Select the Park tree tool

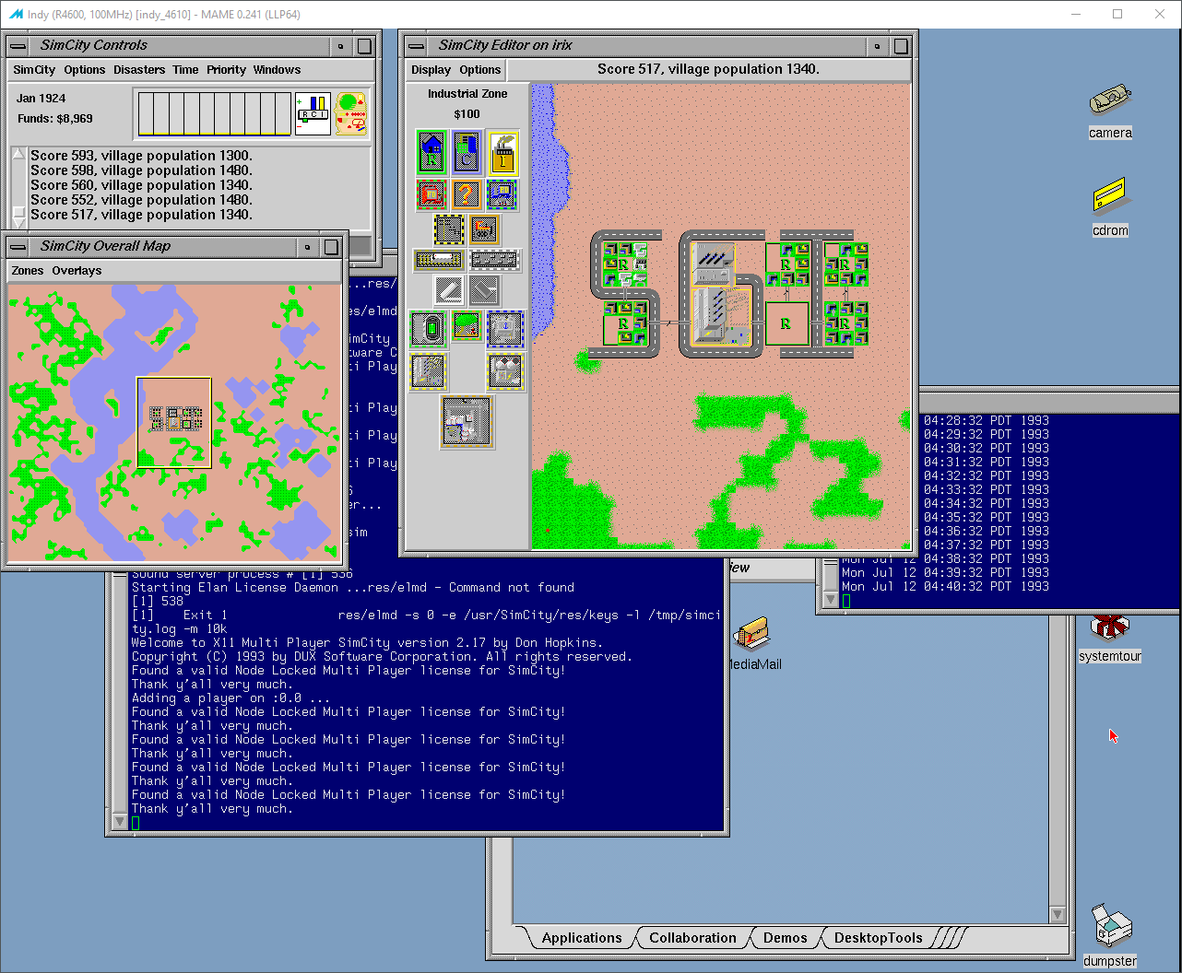pos(466,325)
